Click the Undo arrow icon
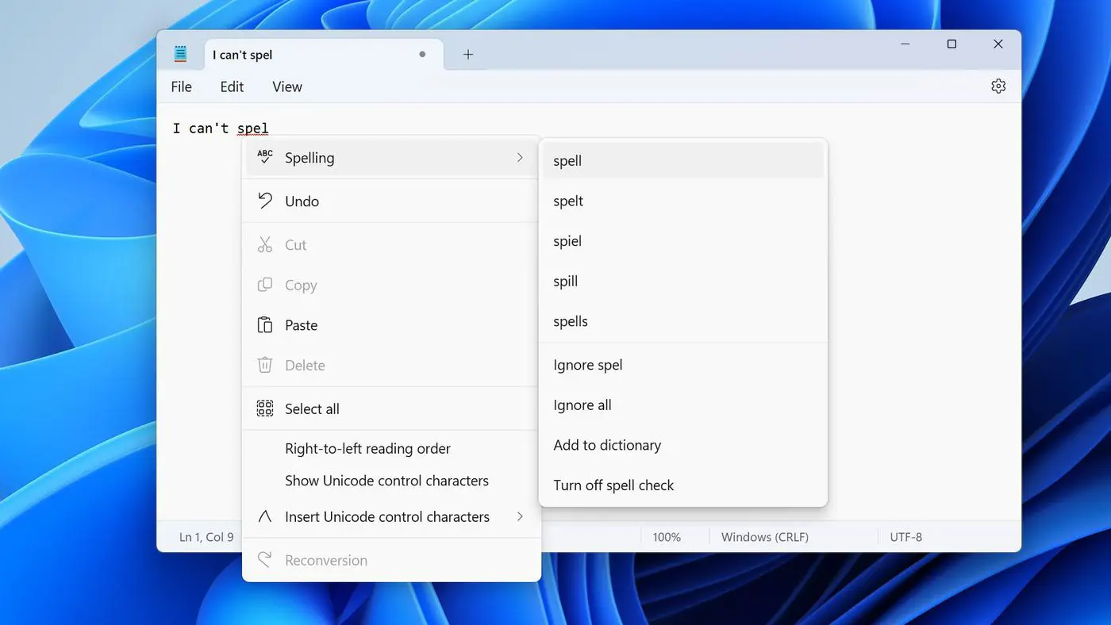 point(265,201)
